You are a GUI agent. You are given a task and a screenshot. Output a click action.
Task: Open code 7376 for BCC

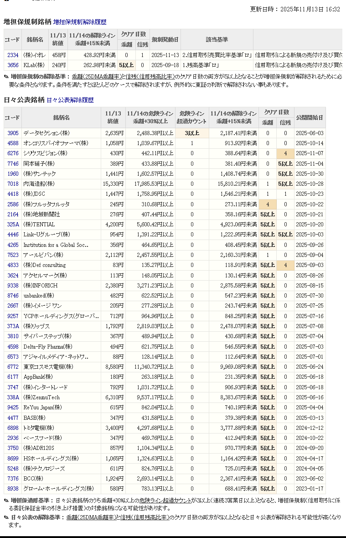13,479
